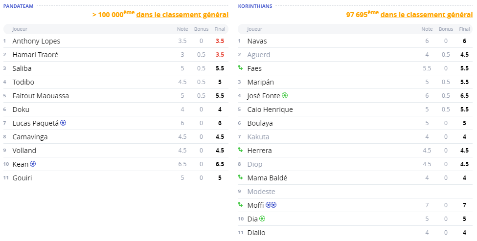The width and height of the screenshot is (477, 241).
Task: Click the substitution arrow icon beside Herrera
Action: coord(240,151)
